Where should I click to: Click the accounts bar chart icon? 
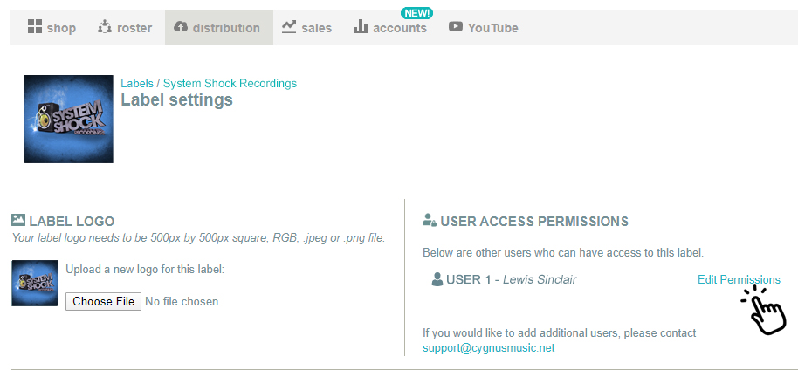point(361,26)
